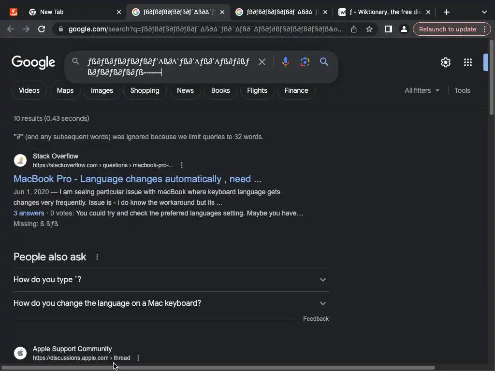The height and width of the screenshot is (371, 495).
Task: Click the lock site info icon
Action: point(61,29)
